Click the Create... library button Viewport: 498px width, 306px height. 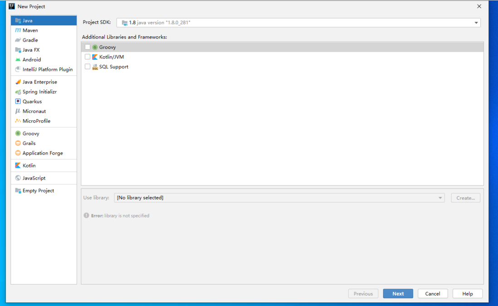tap(466, 198)
